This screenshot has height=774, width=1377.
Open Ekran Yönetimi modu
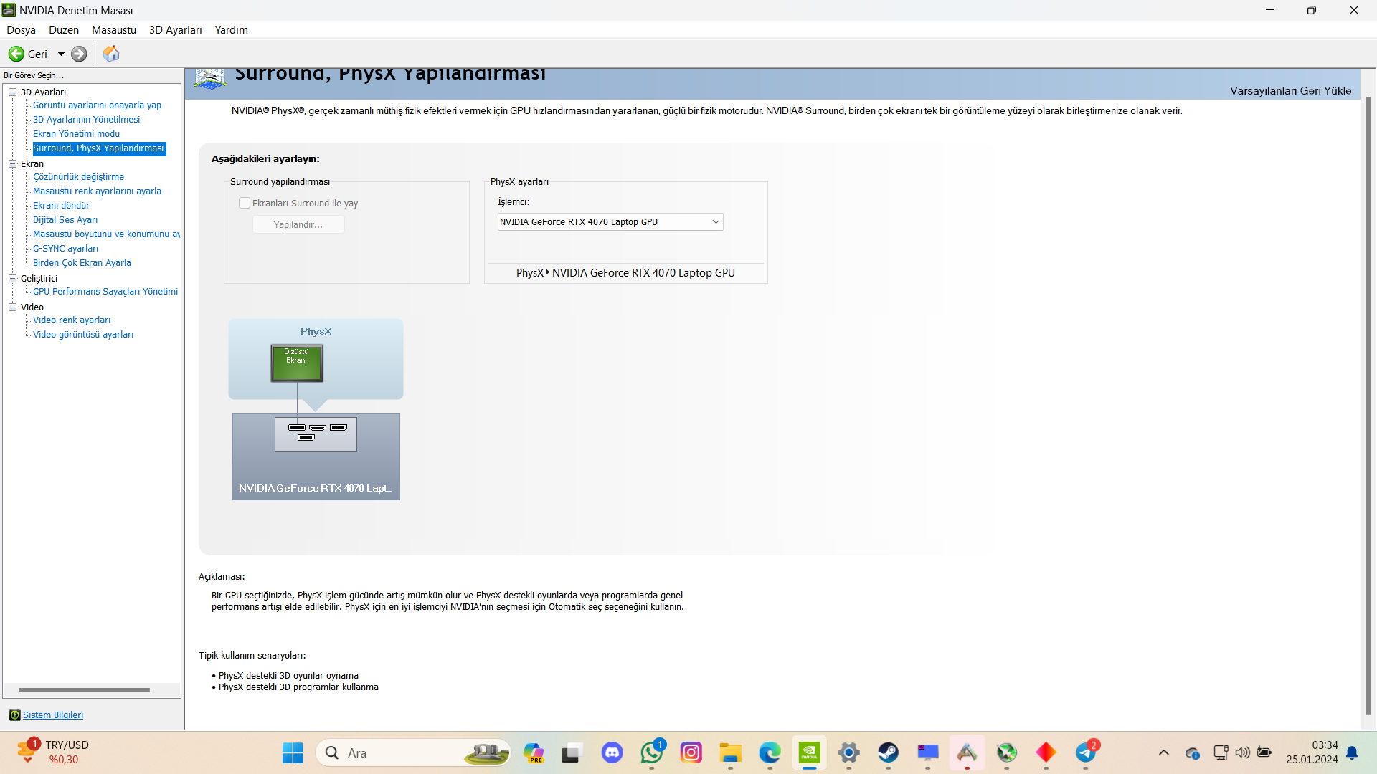coord(76,134)
